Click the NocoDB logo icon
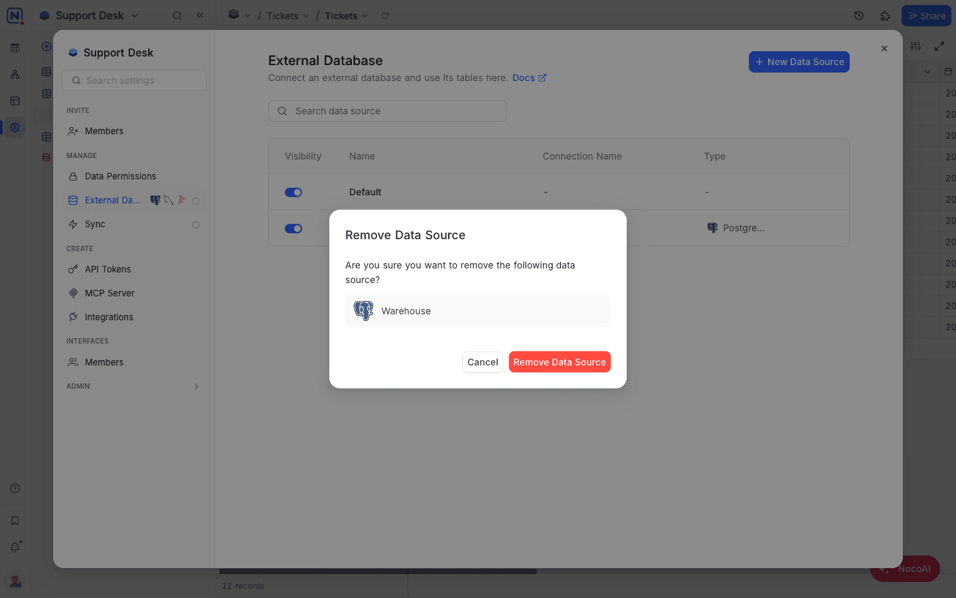This screenshot has width=956, height=598. tap(15, 16)
